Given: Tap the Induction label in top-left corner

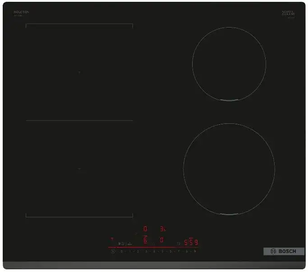Looking at the screenshot, I should coord(21,13).
